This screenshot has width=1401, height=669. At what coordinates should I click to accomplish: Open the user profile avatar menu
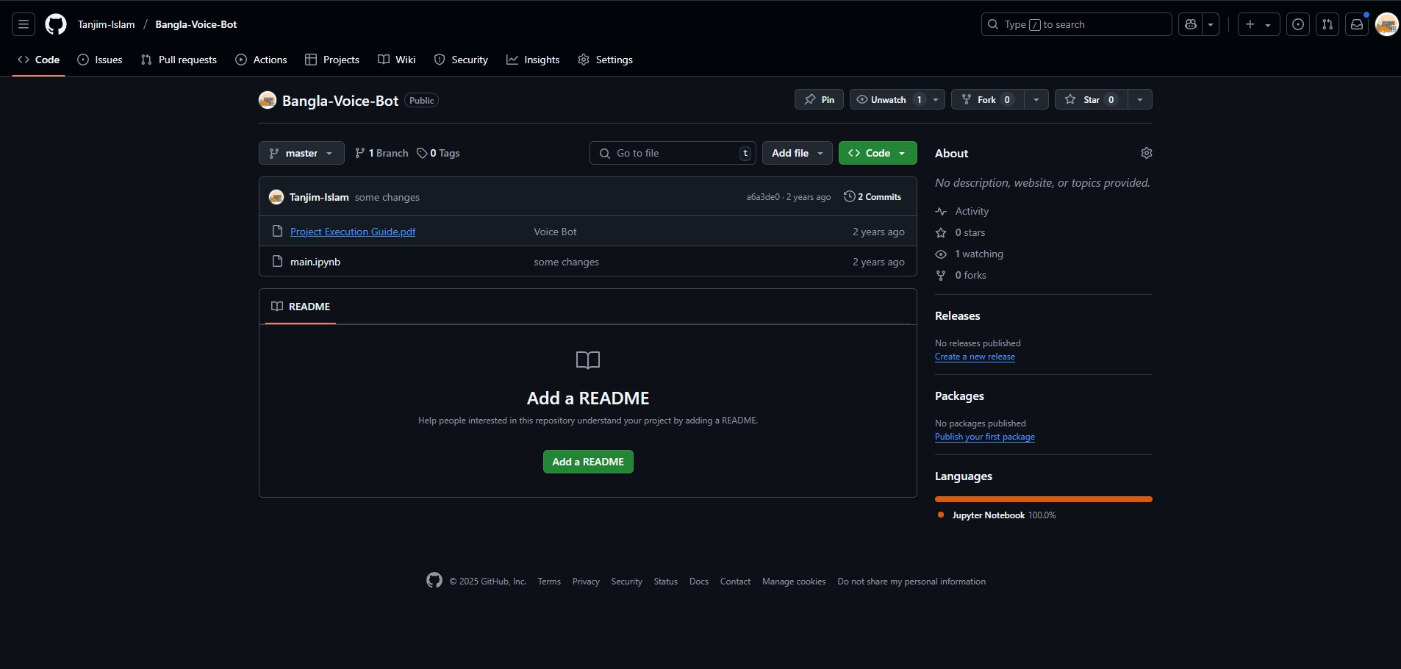click(1386, 24)
